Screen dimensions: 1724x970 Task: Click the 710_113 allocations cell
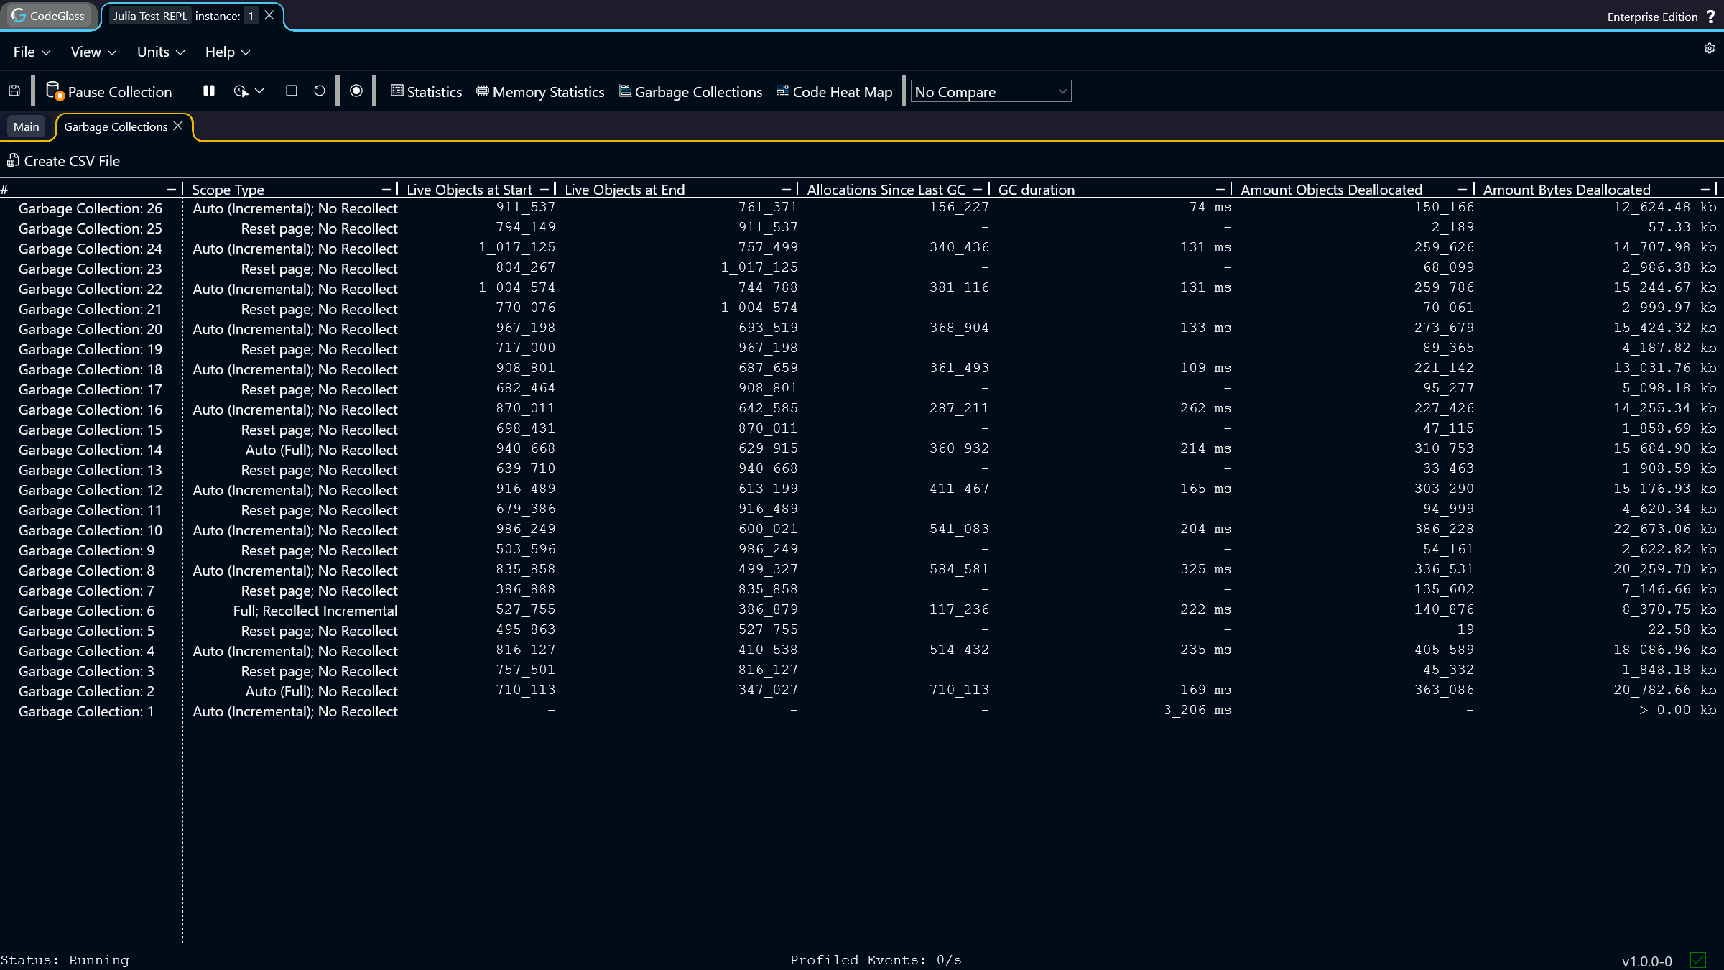point(959,690)
